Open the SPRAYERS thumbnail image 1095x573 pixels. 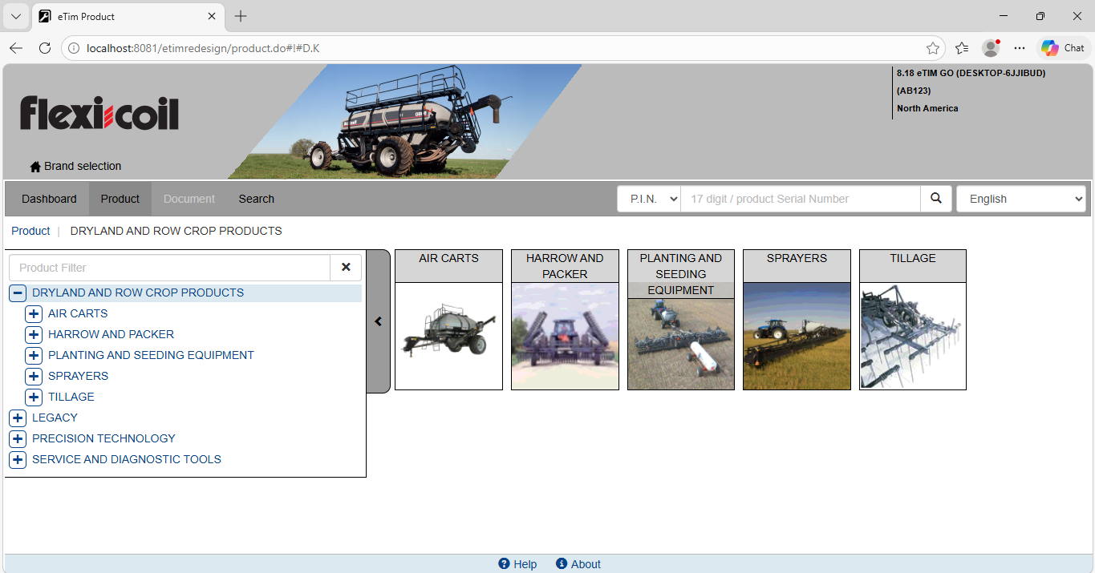(x=797, y=336)
